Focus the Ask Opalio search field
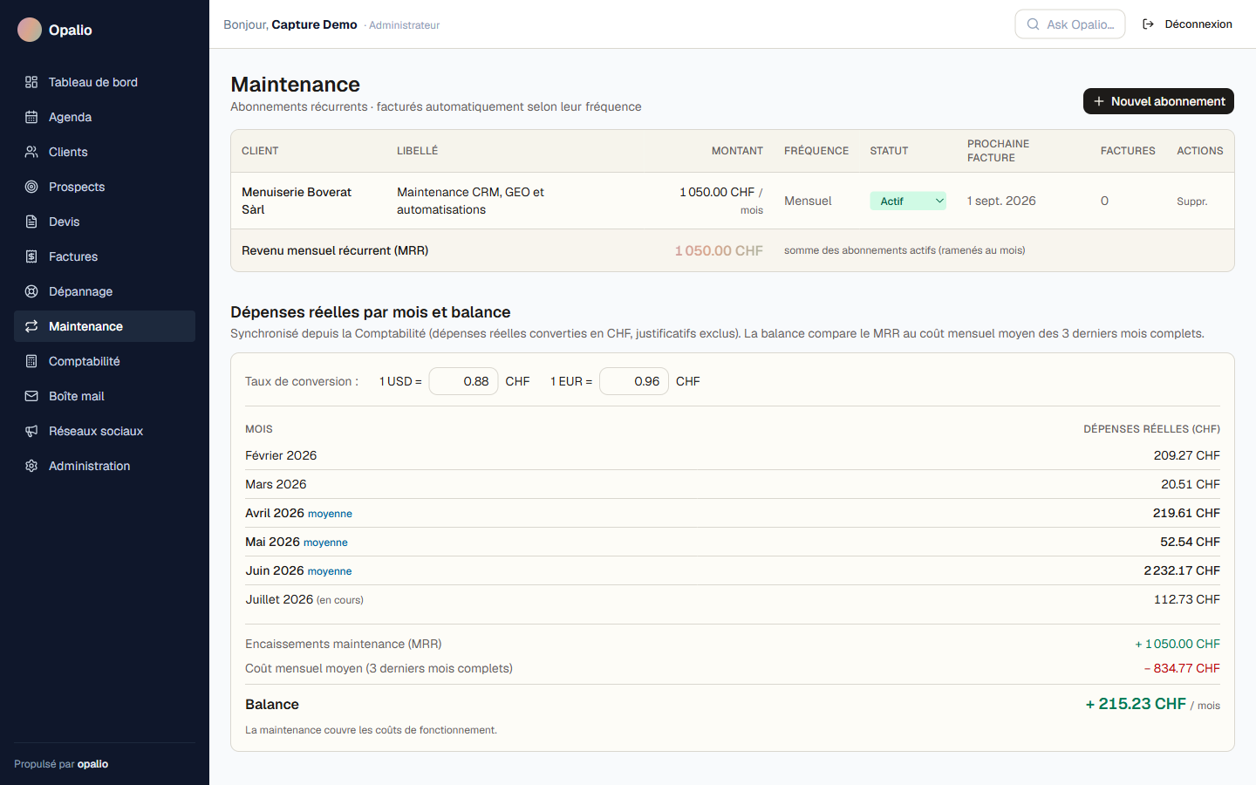1256x785 pixels. (1070, 24)
